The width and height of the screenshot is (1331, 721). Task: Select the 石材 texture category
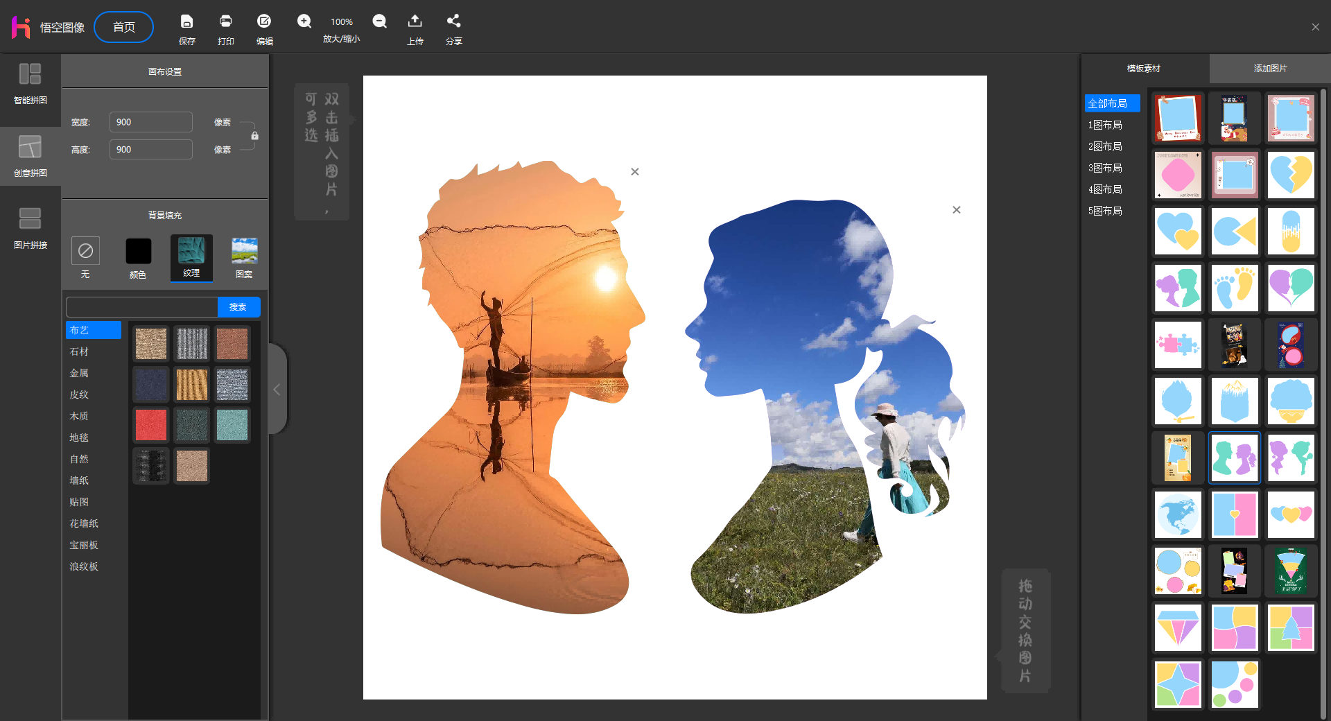pos(79,351)
